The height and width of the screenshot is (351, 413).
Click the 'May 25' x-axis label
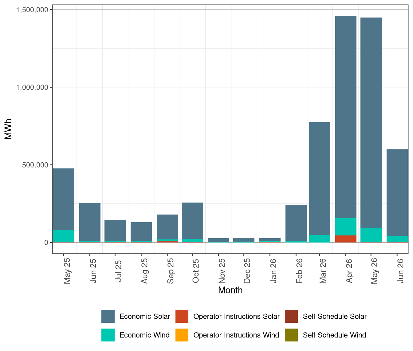(x=67, y=271)
